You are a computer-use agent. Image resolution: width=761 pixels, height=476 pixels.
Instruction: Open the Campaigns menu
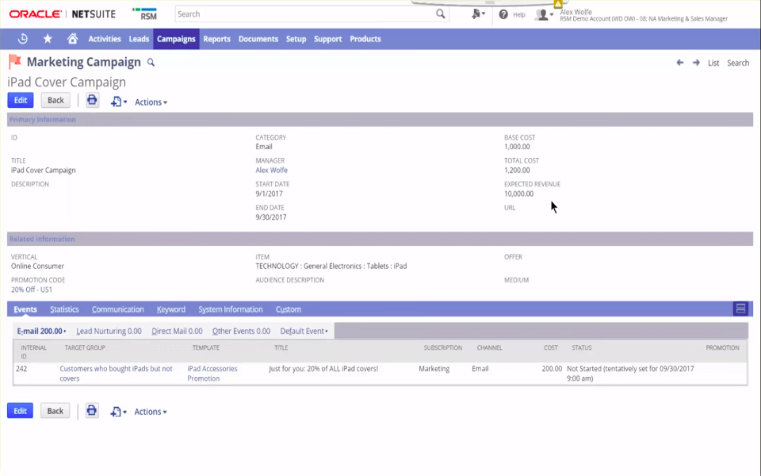176,39
